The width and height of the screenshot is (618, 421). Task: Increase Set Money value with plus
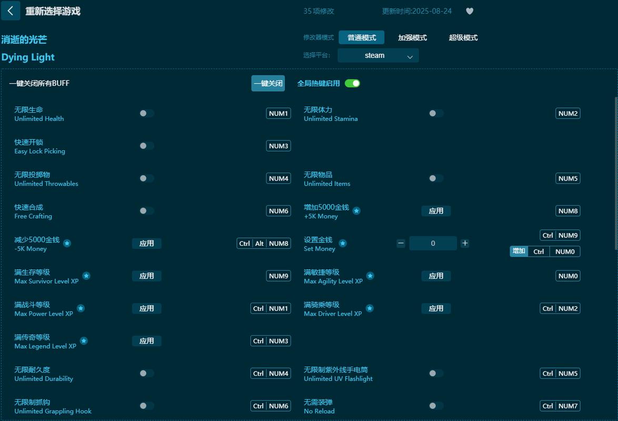(x=465, y=243)
